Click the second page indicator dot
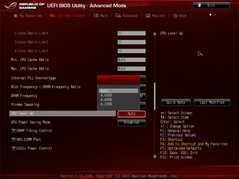The height and width of the screenshot is (179, 239). (215, 15)
